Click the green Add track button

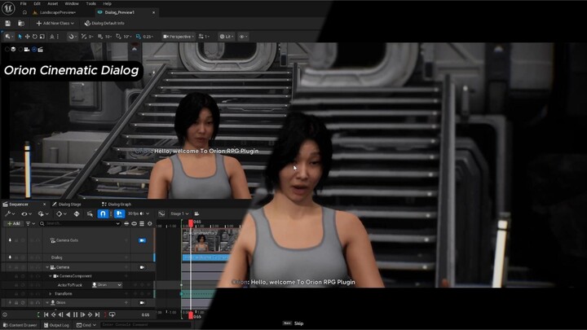click(14, 223)
